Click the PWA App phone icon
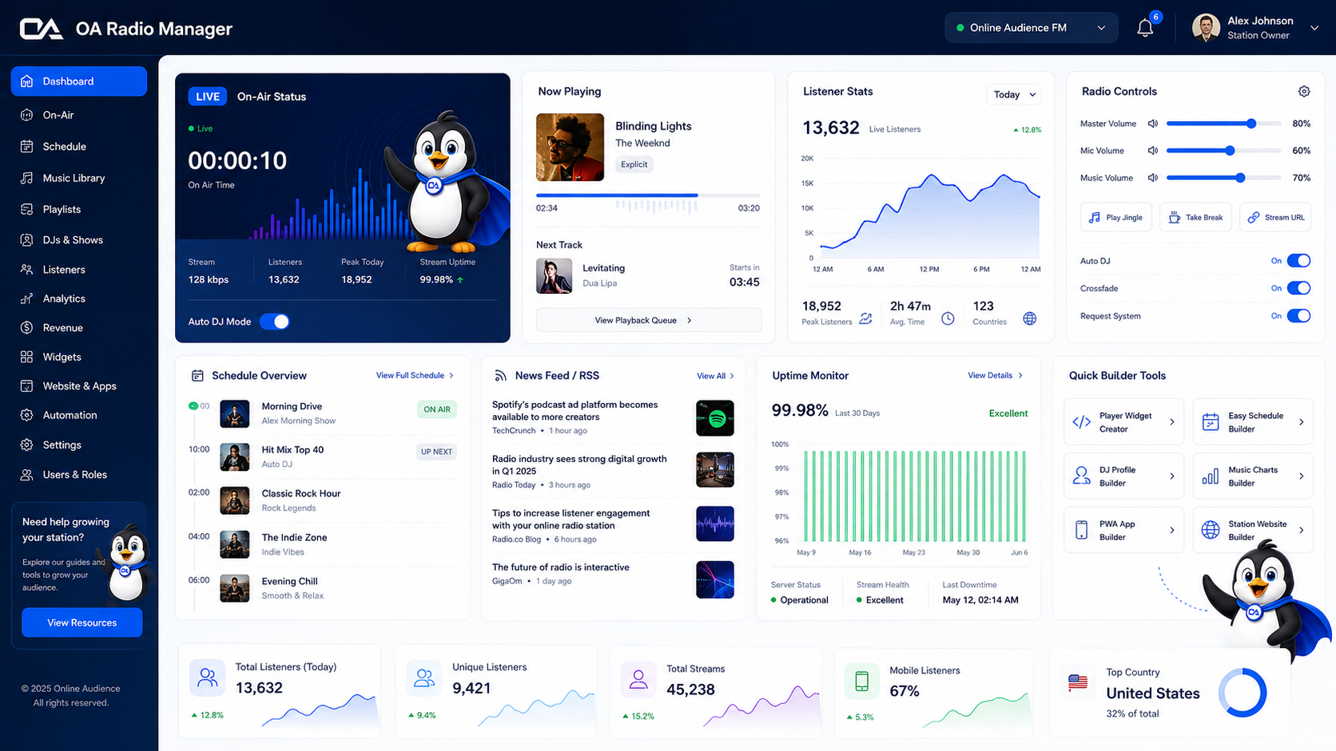 [1082, 530]
